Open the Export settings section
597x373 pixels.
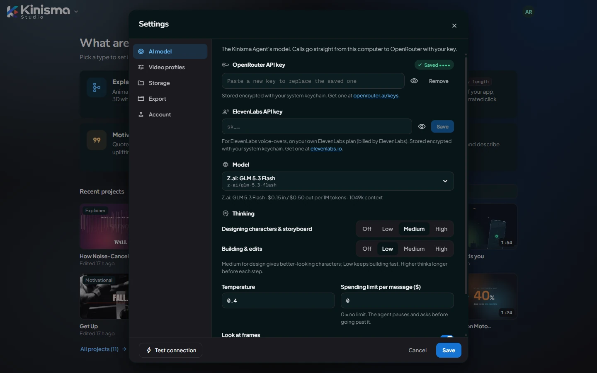coord(170,99)
